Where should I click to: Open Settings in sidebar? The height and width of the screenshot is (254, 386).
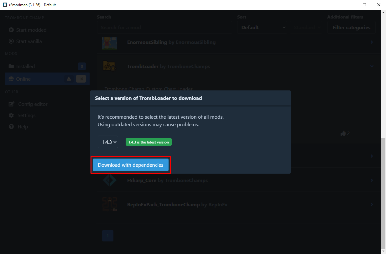26,116
